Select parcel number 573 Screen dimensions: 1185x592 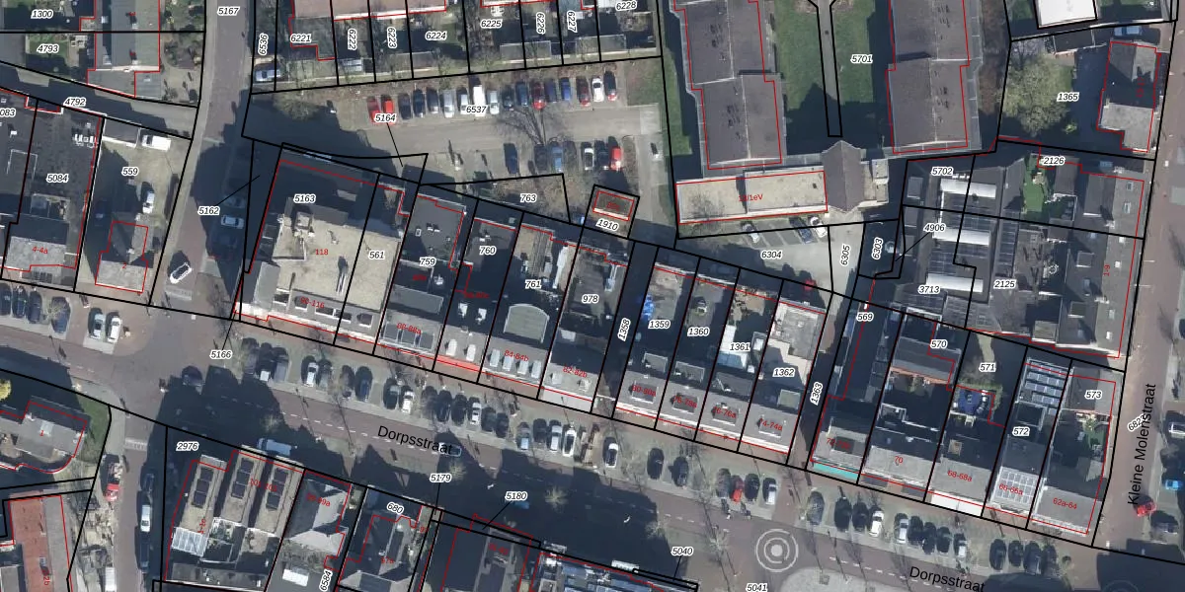(x=1092, y=395)
